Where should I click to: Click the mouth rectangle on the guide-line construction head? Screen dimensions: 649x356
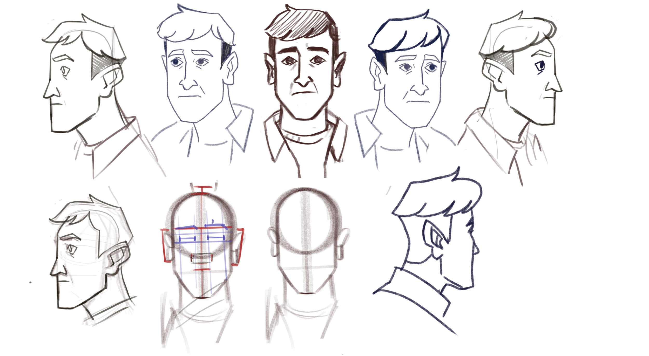[x=202, y=259]
